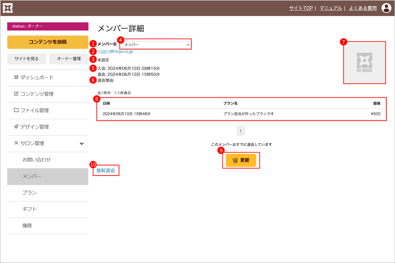Go to お問い合わせ in sidebar

pyautogui.click(x=36, y=160)
